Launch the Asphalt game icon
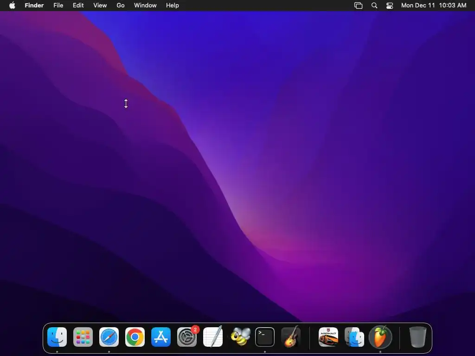Viewport: 475px width, 356px height. pos(328,337)
